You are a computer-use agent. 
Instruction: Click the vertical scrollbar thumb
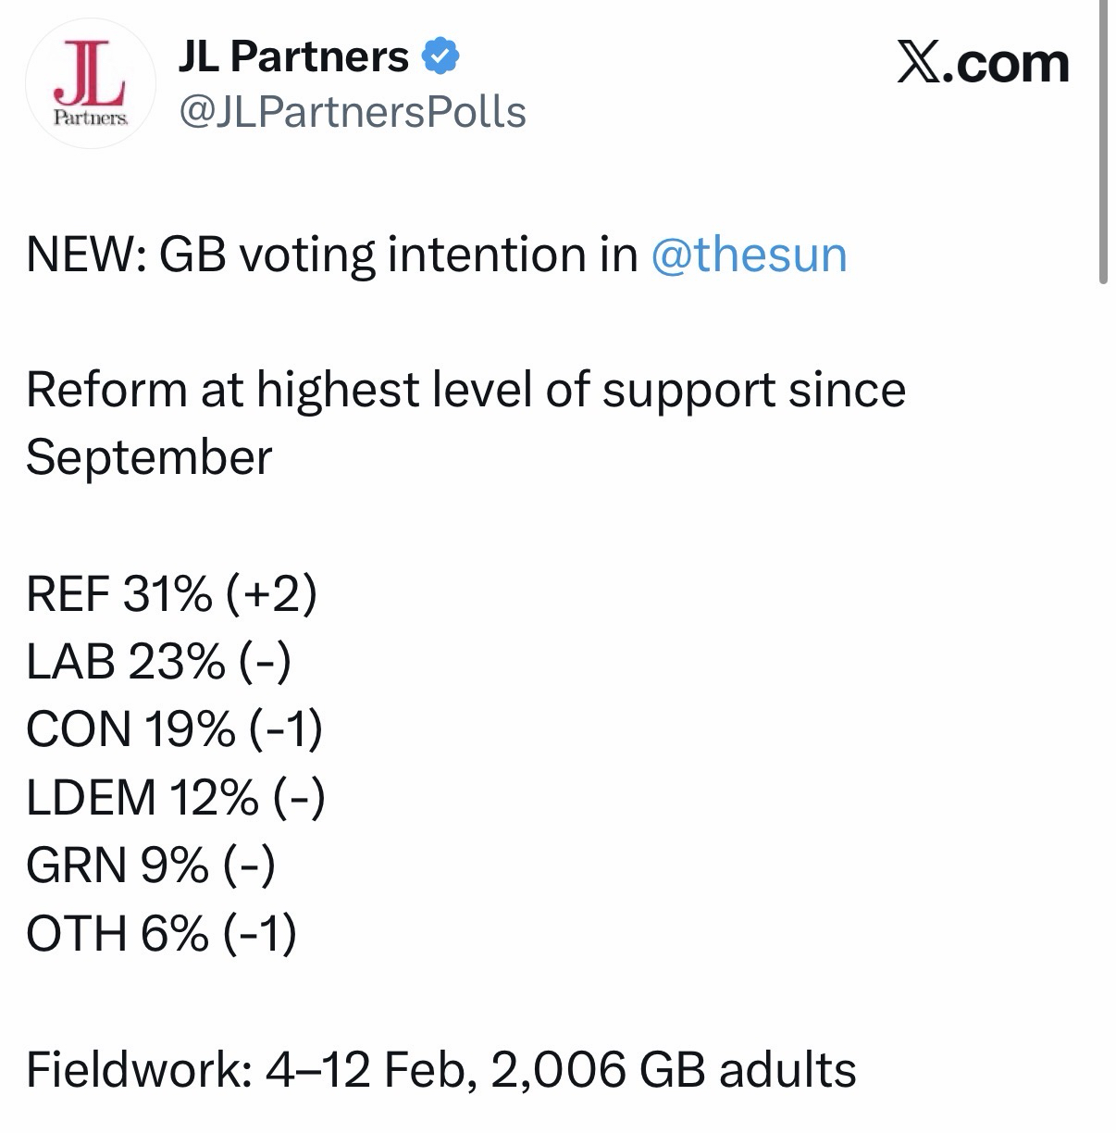pos(1102,139)
